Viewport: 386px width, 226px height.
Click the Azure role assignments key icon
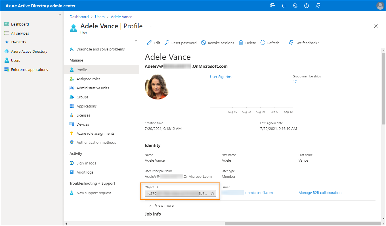click(x=72, y=133)
